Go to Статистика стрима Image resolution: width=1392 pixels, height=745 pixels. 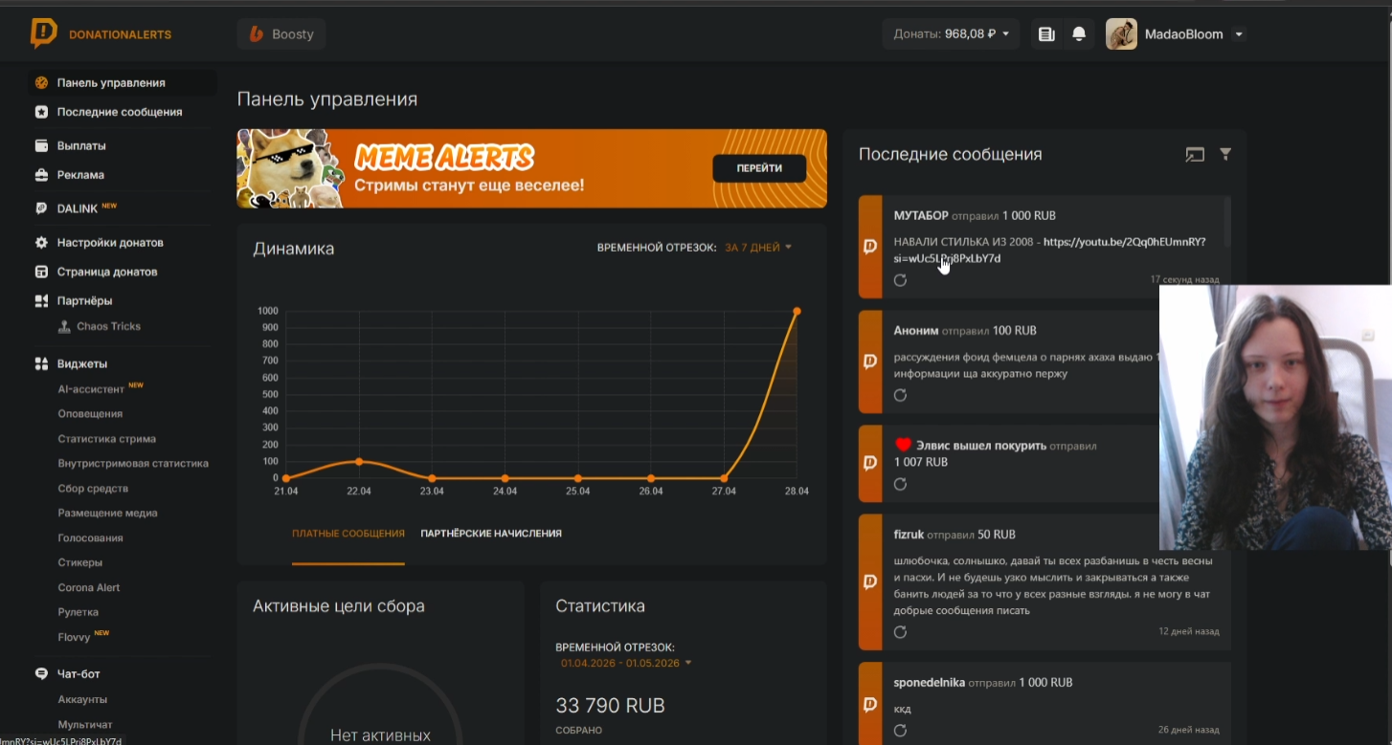pyautogui.click(x=107, y=439)
